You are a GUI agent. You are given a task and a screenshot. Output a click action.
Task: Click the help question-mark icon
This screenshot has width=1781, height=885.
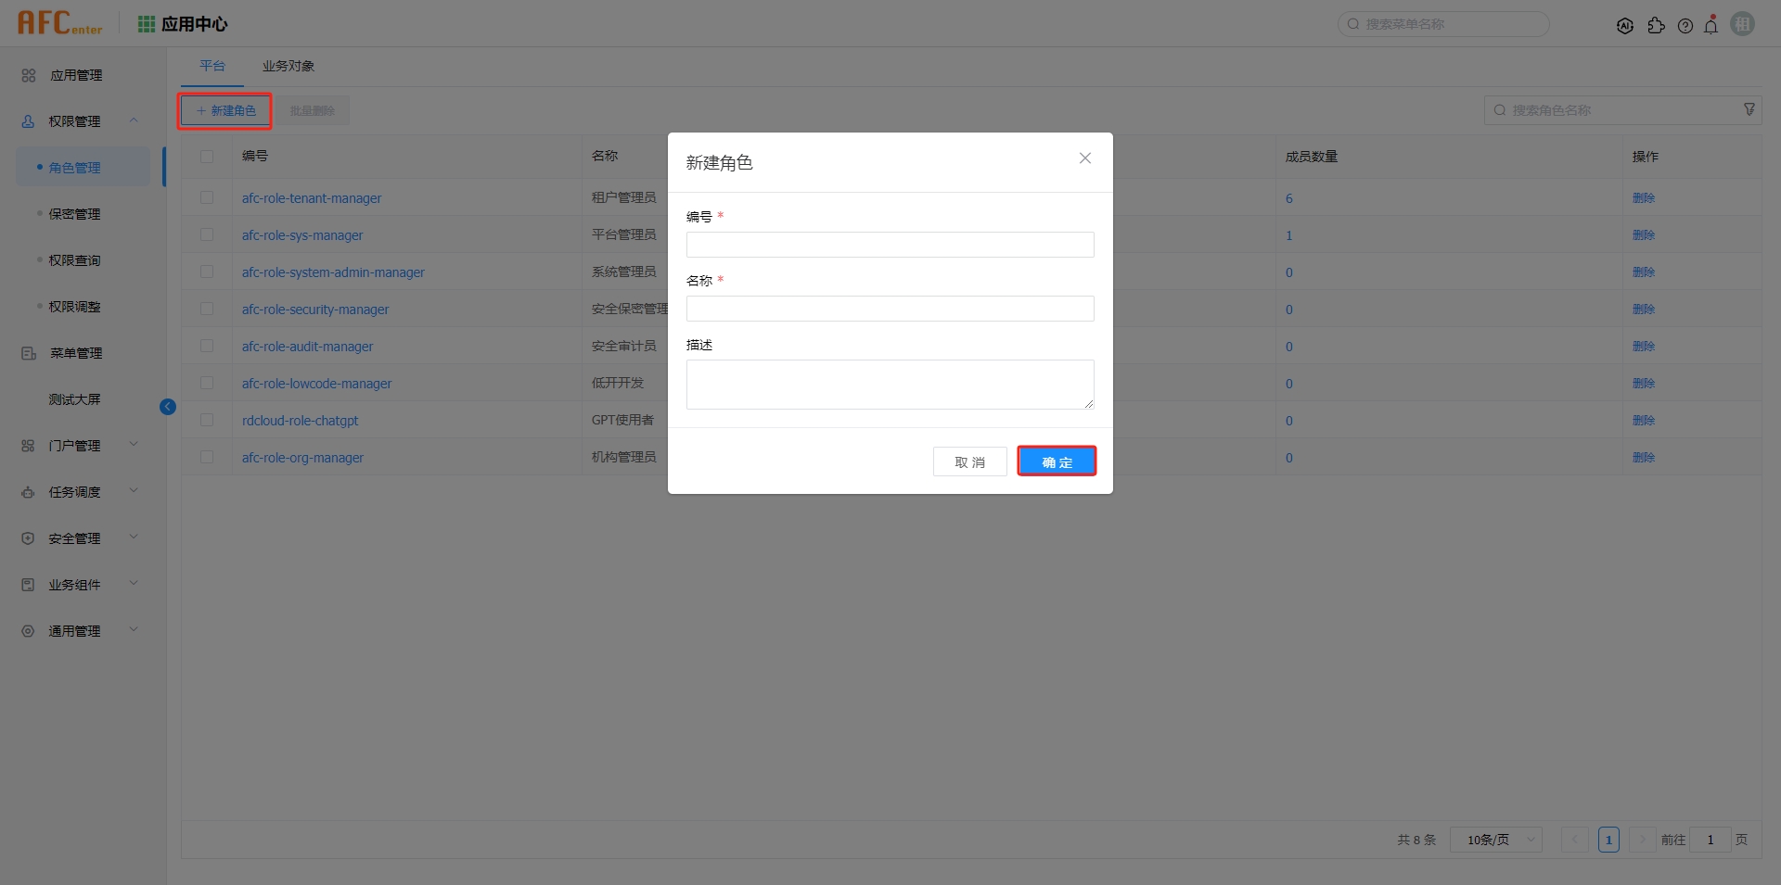coord(1685,25)
